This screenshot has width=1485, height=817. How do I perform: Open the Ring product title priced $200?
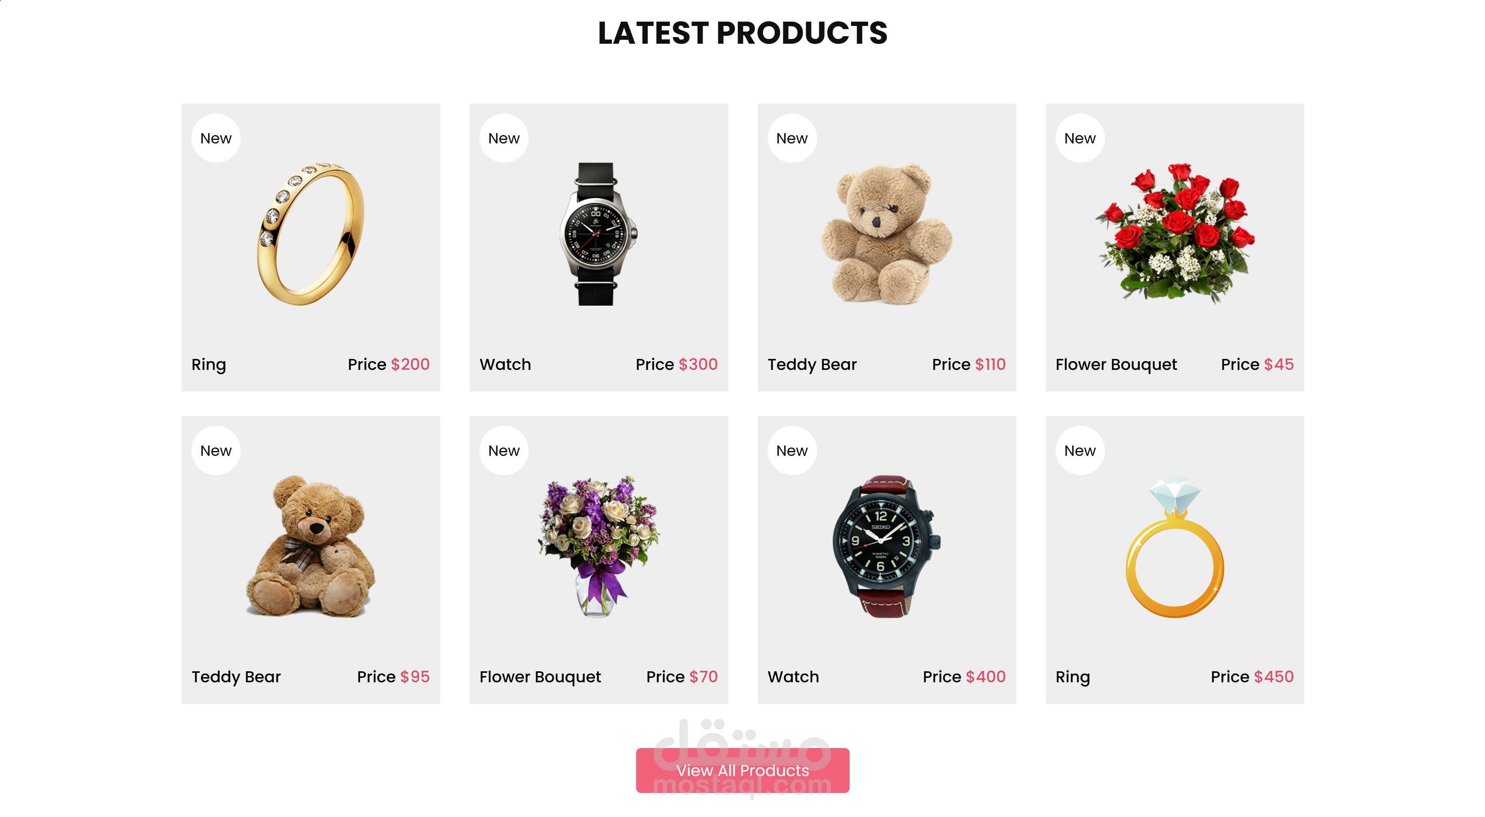point(209,364)
